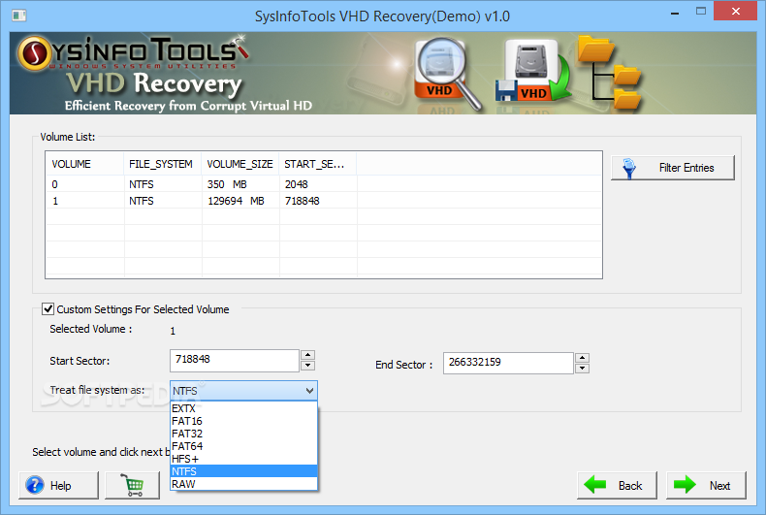Choose HFS+ from file system list
Screen dimensions: 766x515
(244, 459)
